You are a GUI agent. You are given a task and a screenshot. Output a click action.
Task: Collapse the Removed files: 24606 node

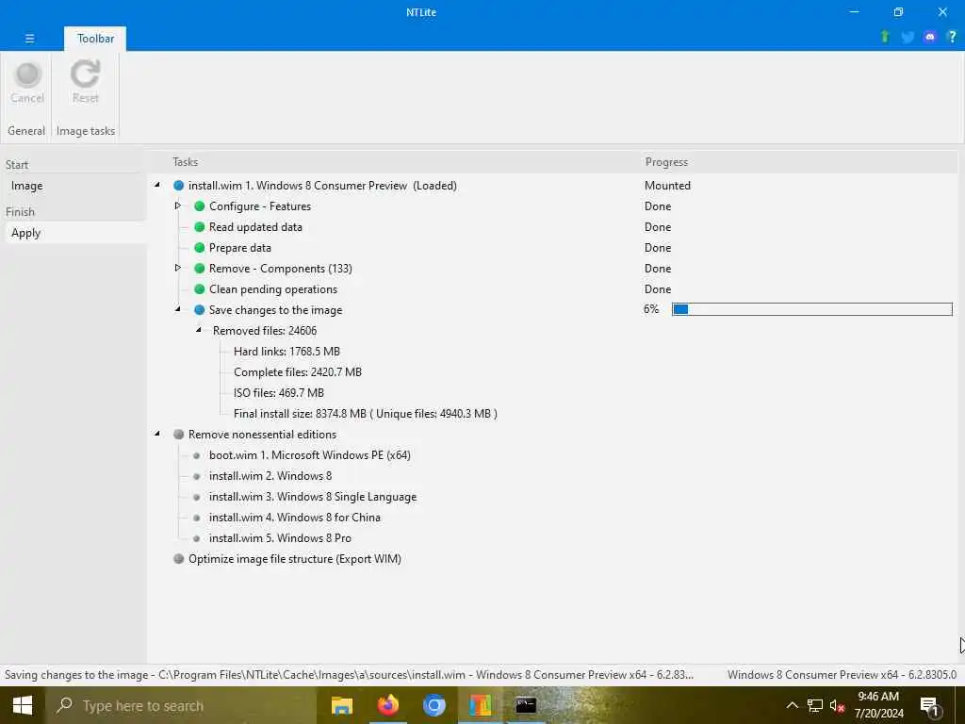tap(199, 330)
